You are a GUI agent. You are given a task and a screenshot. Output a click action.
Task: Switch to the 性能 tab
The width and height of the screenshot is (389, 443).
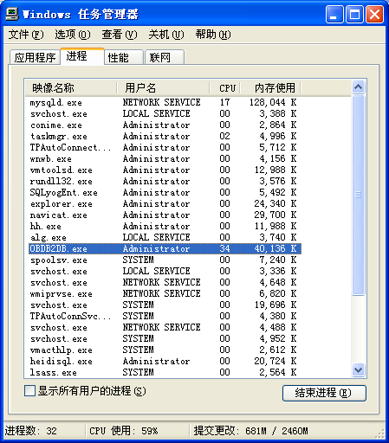coord(124,57)
